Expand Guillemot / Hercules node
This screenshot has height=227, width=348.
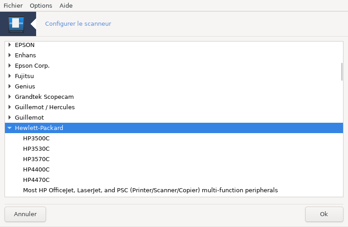(x=10, y=107)
